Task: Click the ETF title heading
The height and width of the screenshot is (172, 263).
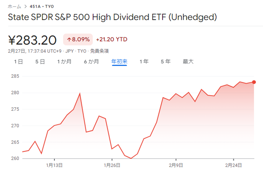Action: tap(112, 17)
